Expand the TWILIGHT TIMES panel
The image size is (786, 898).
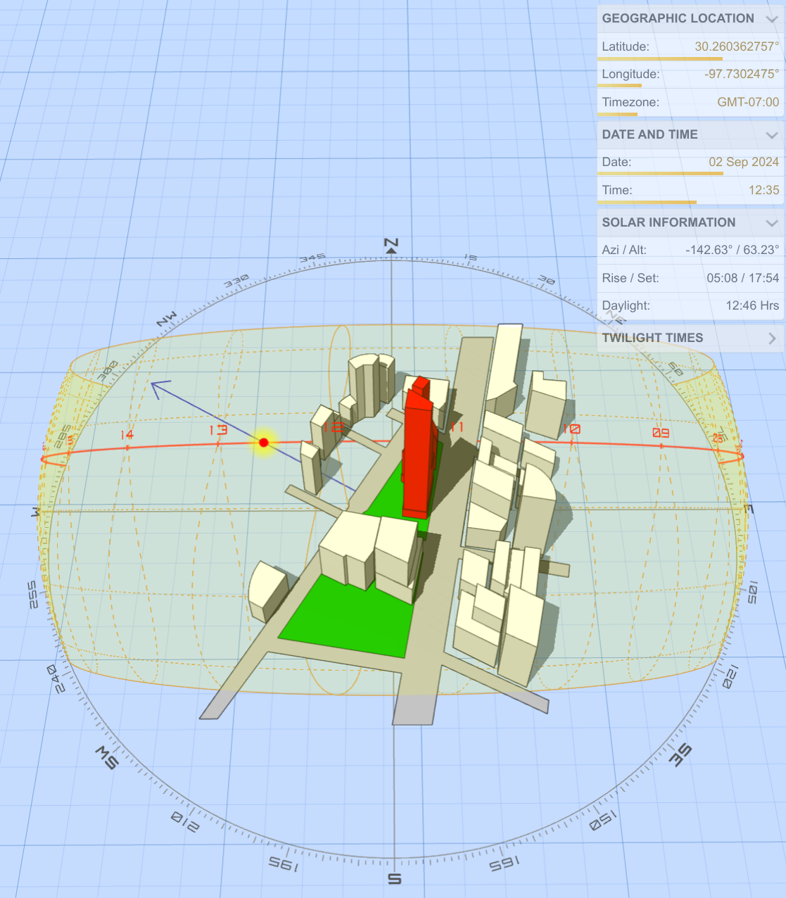point(771,338)
